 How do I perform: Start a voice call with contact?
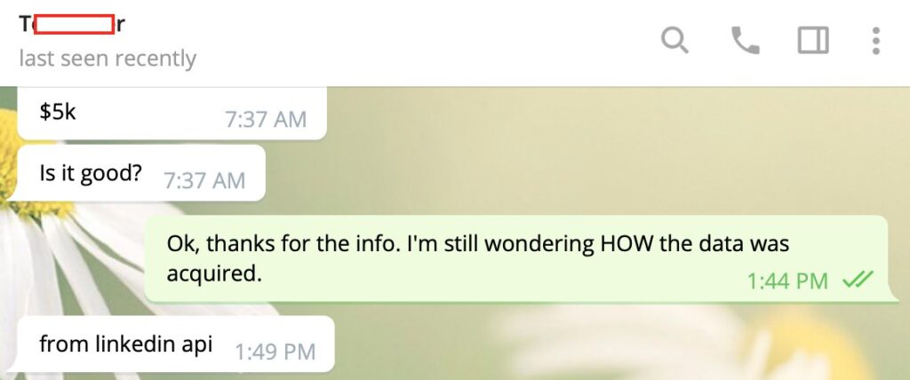[x=746, y=41]
